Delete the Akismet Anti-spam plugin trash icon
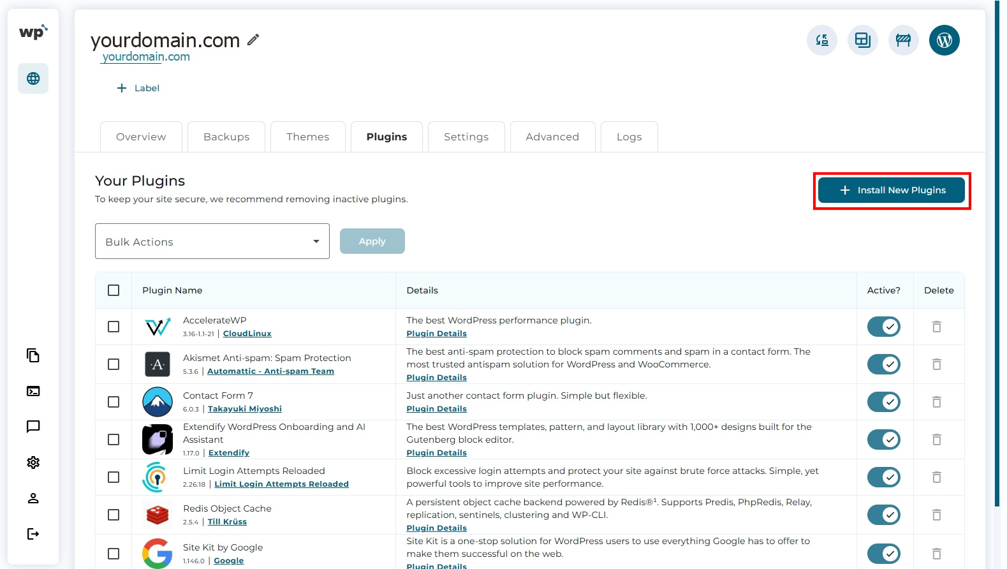The height and width of the screenshot is (569, 1007). pyautogui.click(x=937, y=364)
